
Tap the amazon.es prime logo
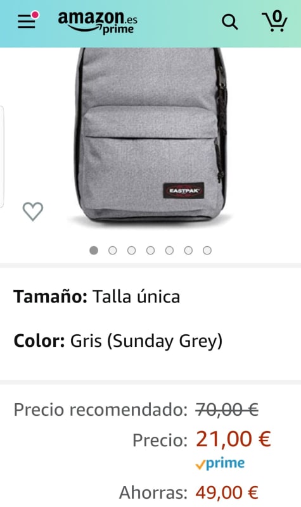coord(98,23)
